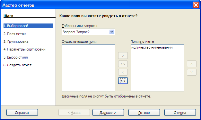Open step 6. Создать отчет
This screenshot has width=201, height=120.
(17, 65)
